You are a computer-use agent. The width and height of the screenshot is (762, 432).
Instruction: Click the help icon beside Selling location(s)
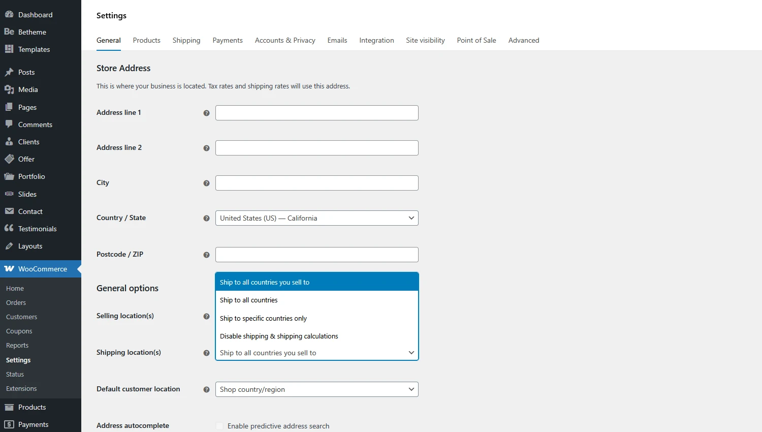coord(206,316)
